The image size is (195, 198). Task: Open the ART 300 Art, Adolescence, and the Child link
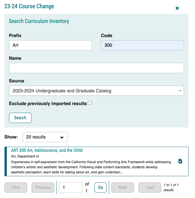click(x=47, y=150)
